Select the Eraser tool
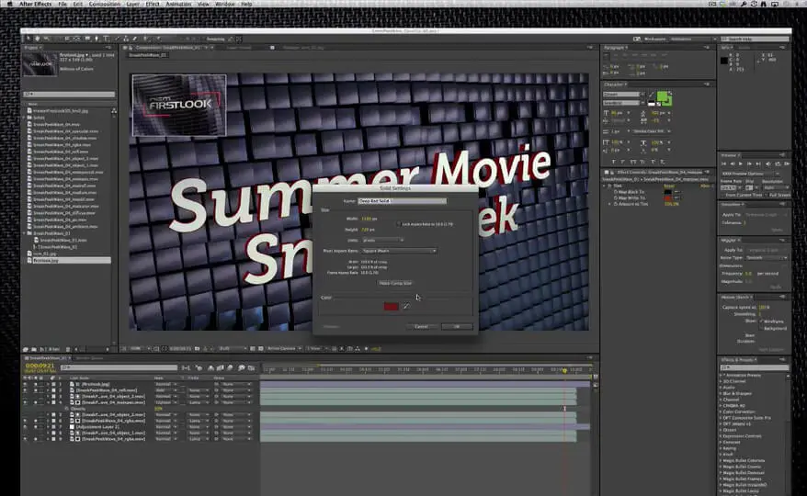The image size is (807, 496). (135, 39)
